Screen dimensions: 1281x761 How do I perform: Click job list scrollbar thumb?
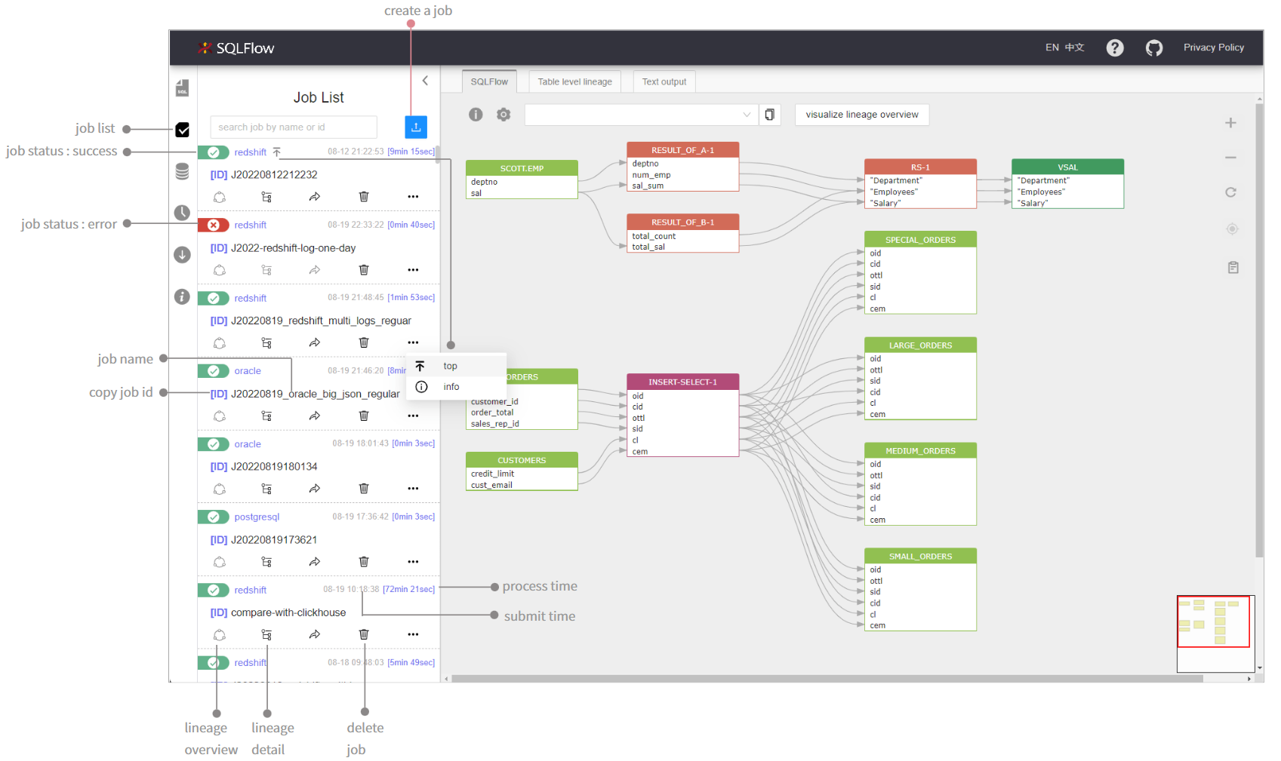pyautogui.click(x=438, y=155)
